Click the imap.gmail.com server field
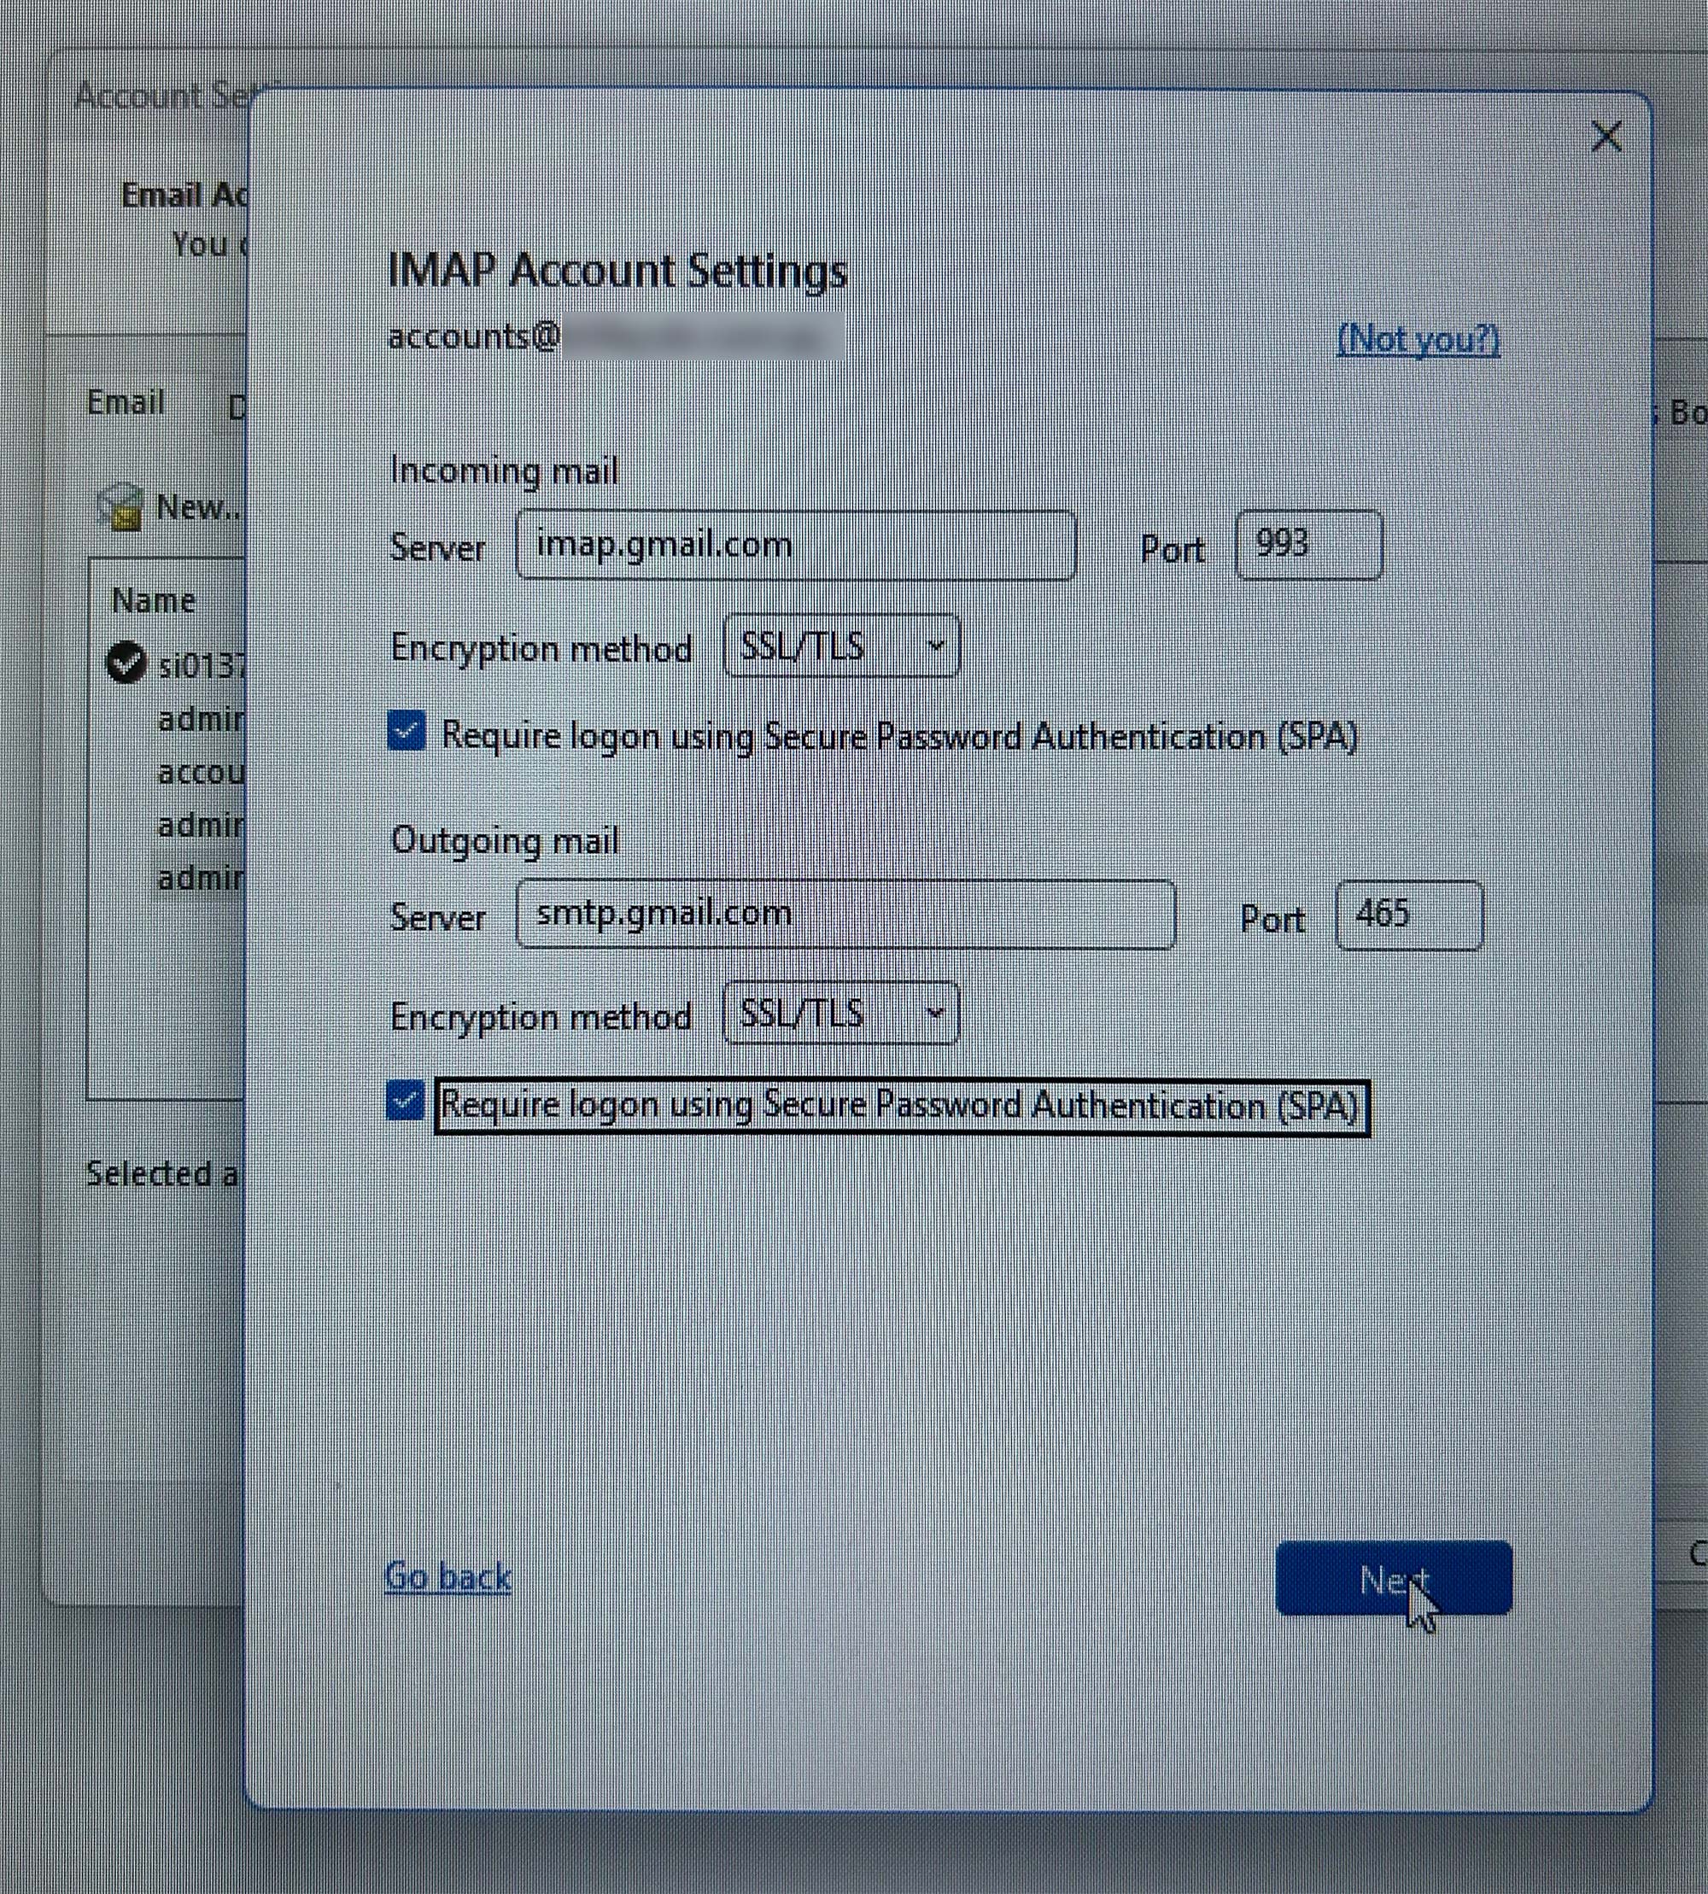Screen dimensions: 1708x1894 [x=795, y=546]
